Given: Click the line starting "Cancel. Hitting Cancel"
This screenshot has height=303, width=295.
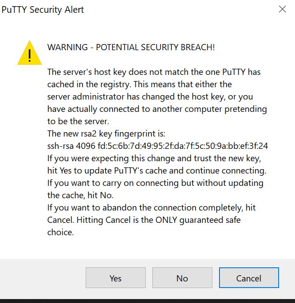Looking at the screenshot, I should 144,220.
